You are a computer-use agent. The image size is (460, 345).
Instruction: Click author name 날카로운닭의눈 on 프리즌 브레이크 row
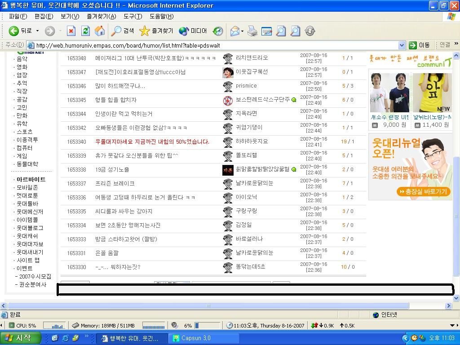[254, 183]
